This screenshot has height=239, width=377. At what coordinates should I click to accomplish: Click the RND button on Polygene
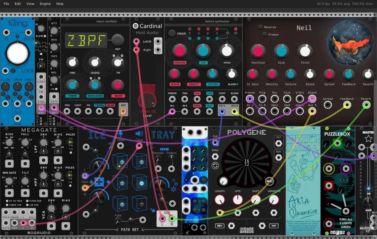point(269,181)
